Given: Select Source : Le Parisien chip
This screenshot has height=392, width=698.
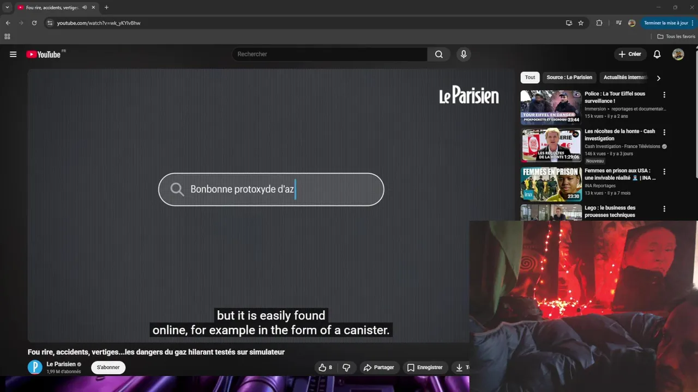Looking at the screenshot, I should click(569, 77).
